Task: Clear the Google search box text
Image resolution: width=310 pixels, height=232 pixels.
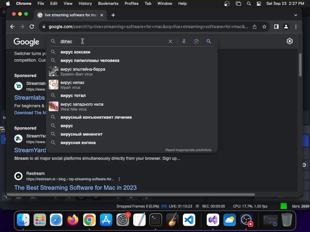Action: (x=170, y=41)
